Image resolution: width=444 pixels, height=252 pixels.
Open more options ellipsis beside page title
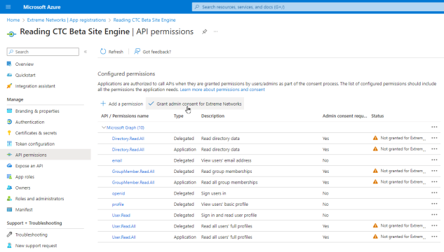click(x=216, y=31)
